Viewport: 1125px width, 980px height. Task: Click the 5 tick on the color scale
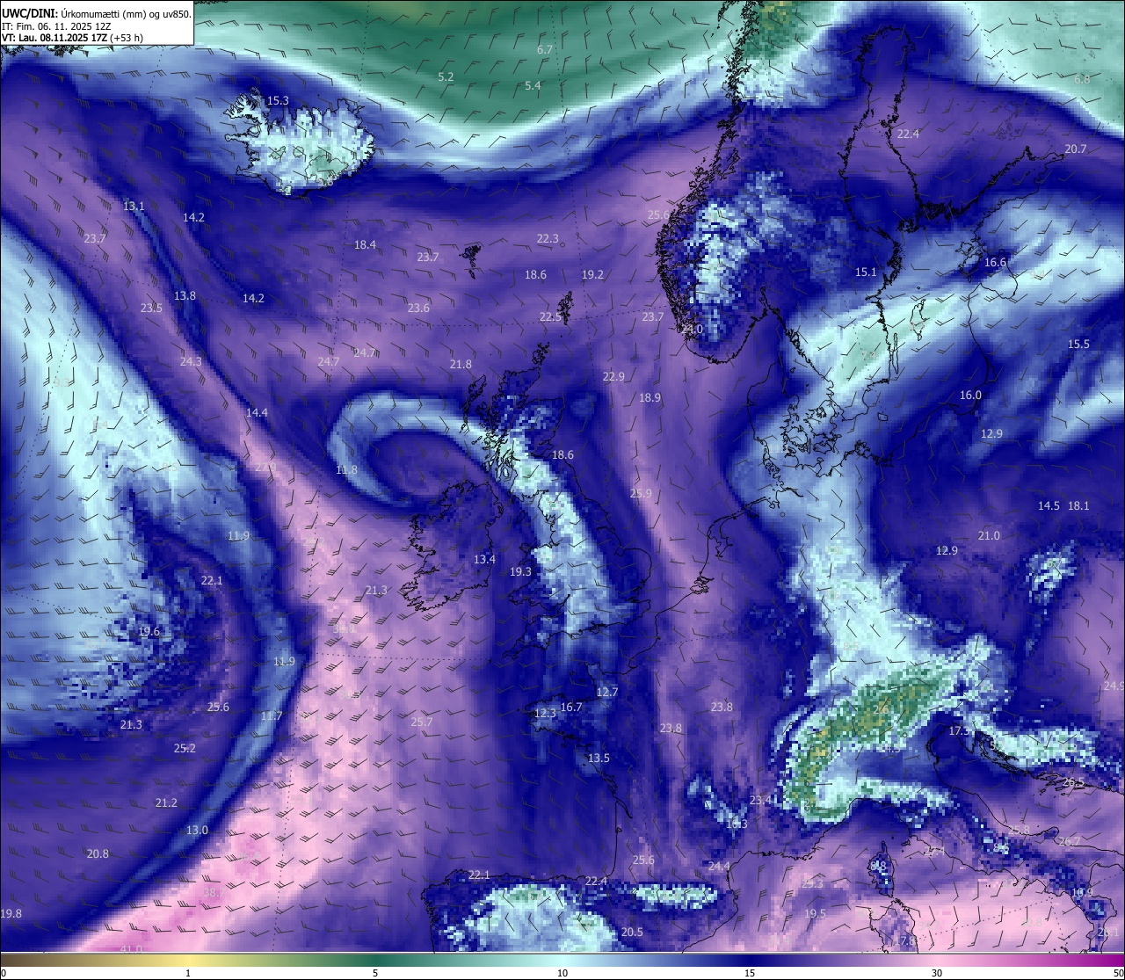[375, 973]
